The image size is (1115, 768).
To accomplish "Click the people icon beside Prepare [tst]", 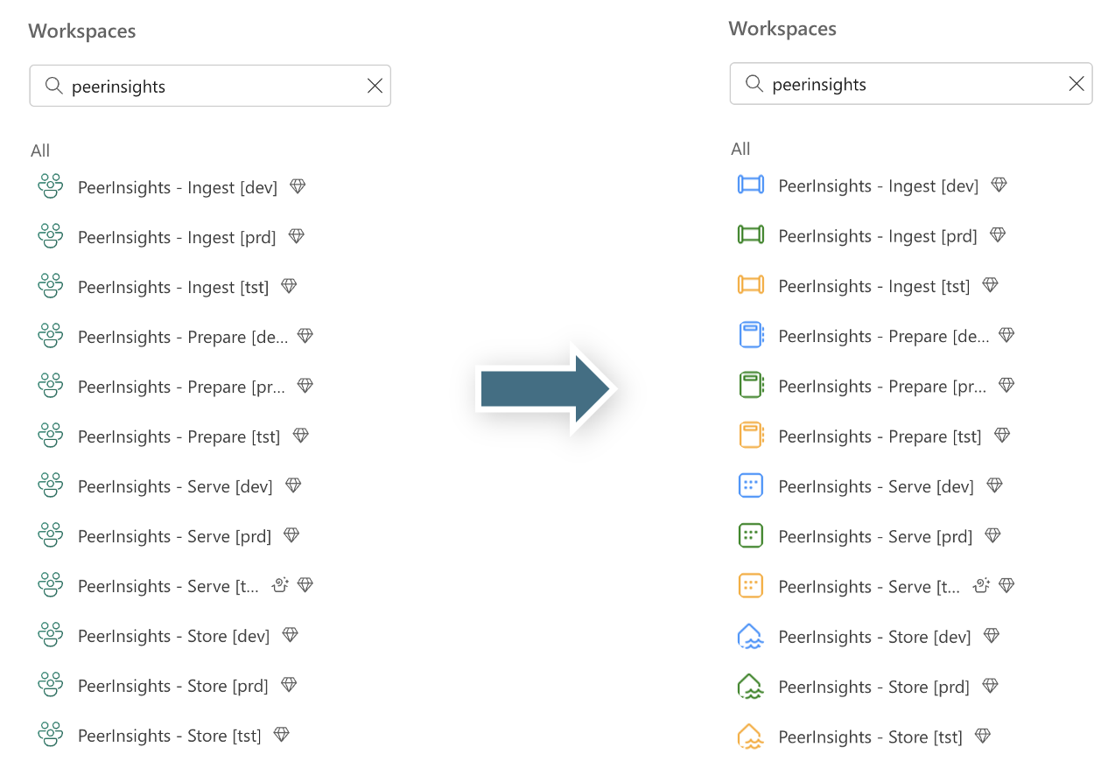I will tap(51, 436).
